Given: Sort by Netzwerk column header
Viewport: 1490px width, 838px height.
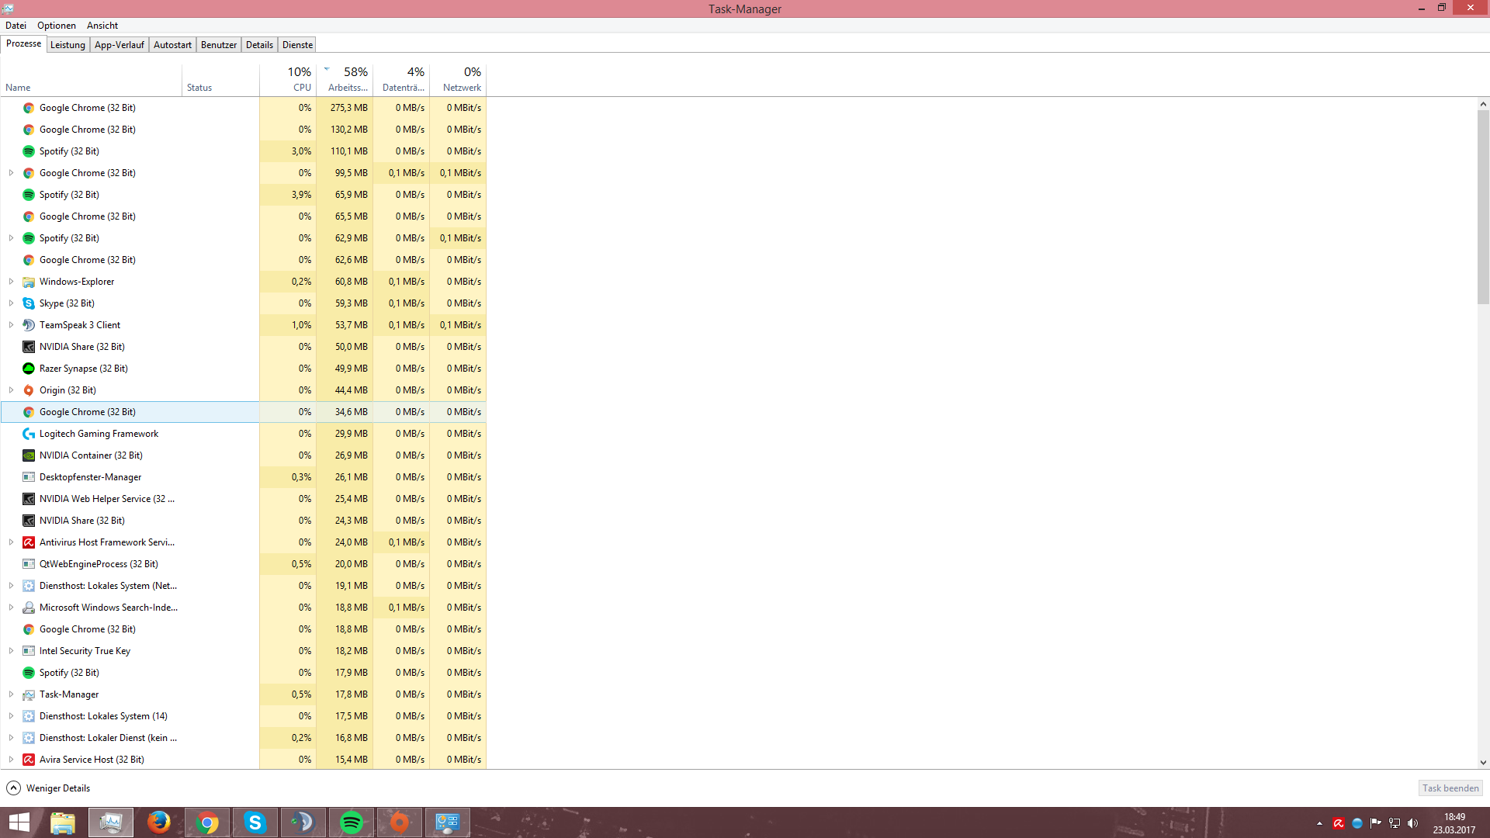Looking at the screenshot, I should 458,79.
